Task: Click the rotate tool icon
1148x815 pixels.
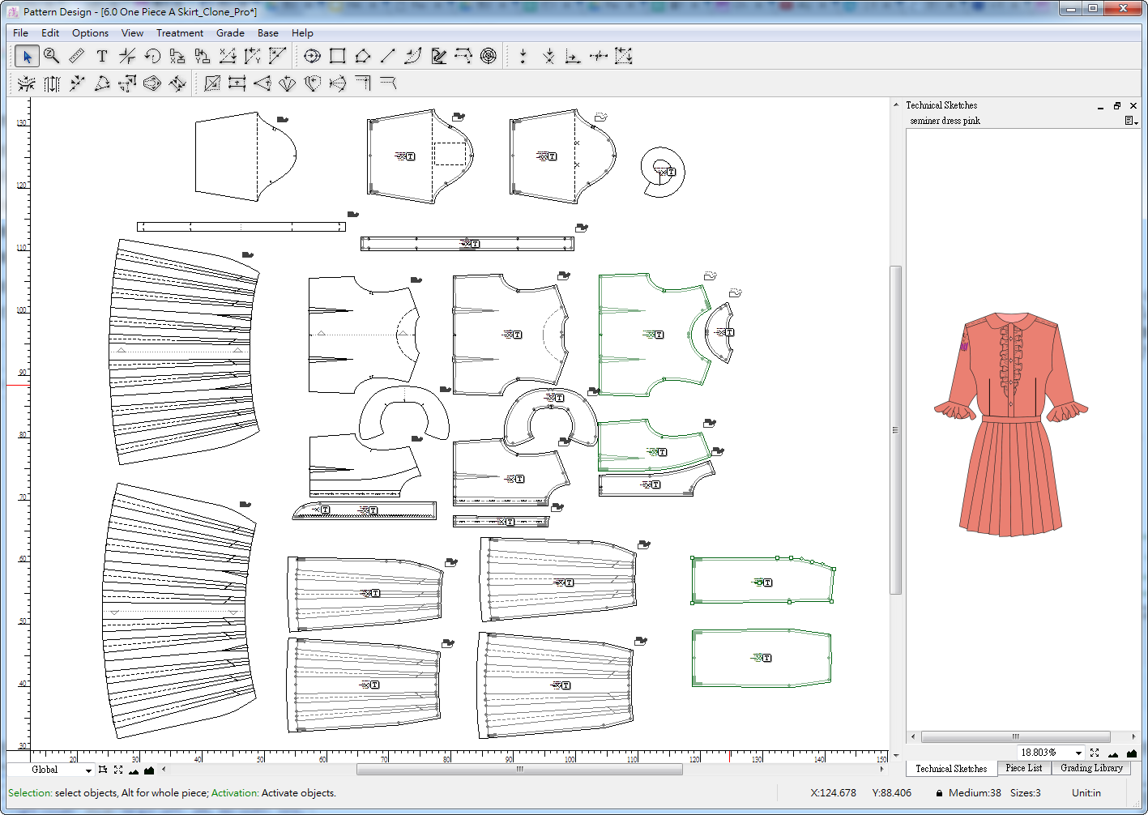Action: coord(152,56)
